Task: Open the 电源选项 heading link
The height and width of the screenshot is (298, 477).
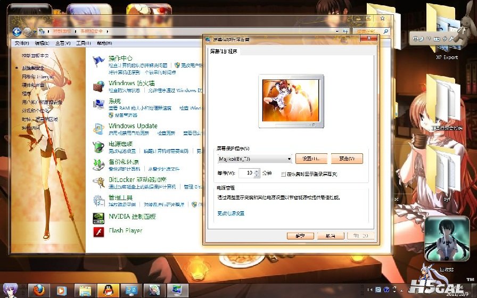Action: click(120, 144)
